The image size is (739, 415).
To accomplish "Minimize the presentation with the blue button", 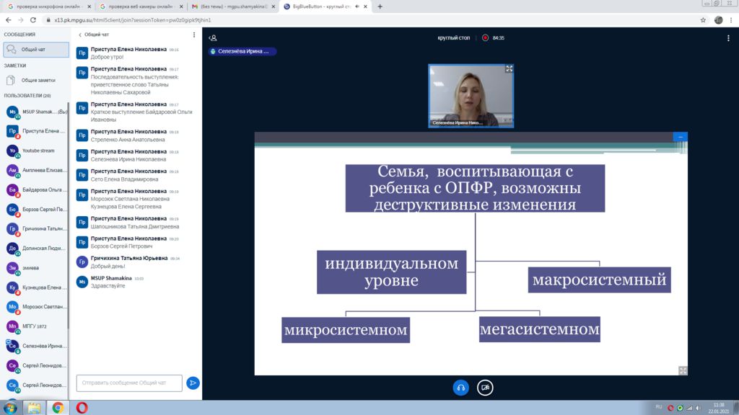I will tap(680, 136).
